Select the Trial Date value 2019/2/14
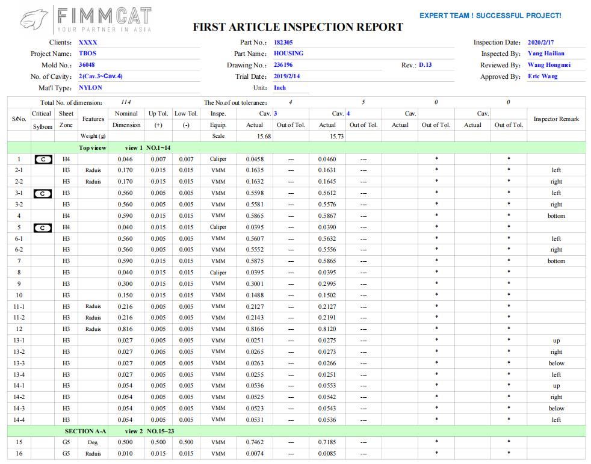This screenshot has width=591, height=464. coord(287,76)
